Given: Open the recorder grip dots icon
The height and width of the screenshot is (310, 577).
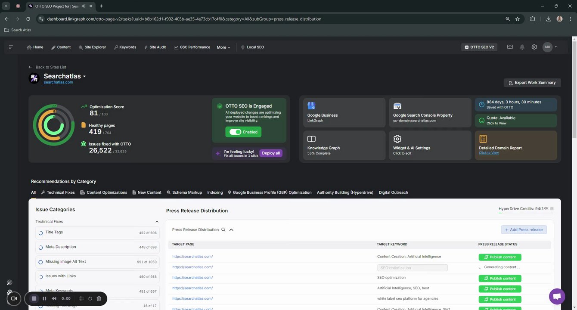Looking at the screenshot, I should 81,298.
